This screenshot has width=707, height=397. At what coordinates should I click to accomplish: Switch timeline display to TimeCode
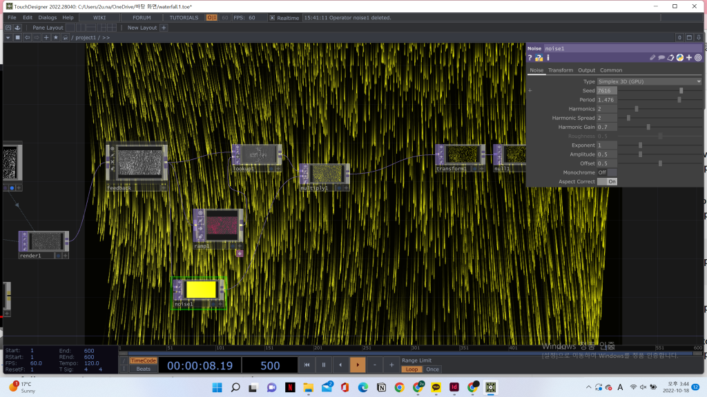pyautogui.click(x=143, y=360)
